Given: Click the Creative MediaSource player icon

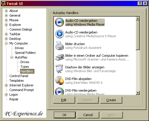Looking at the screenshot, I should [60, 34].
